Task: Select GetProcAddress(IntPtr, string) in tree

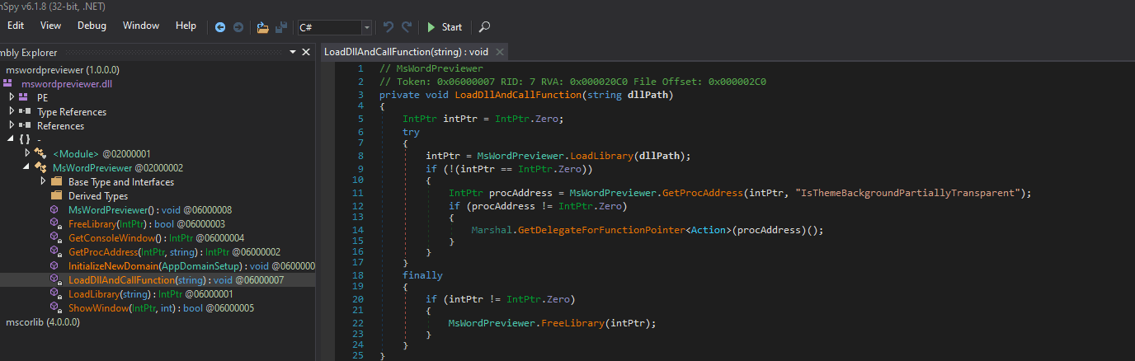Action: point(174,252)
